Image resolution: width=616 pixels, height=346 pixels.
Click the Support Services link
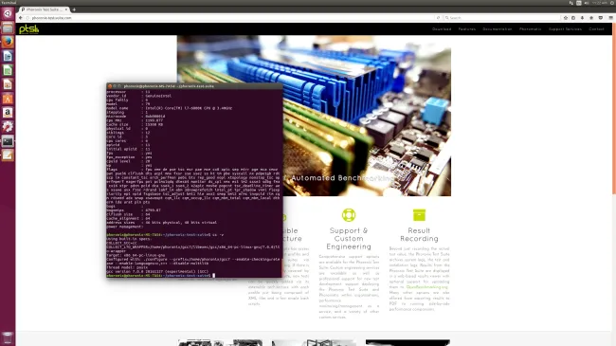(565, 29)
